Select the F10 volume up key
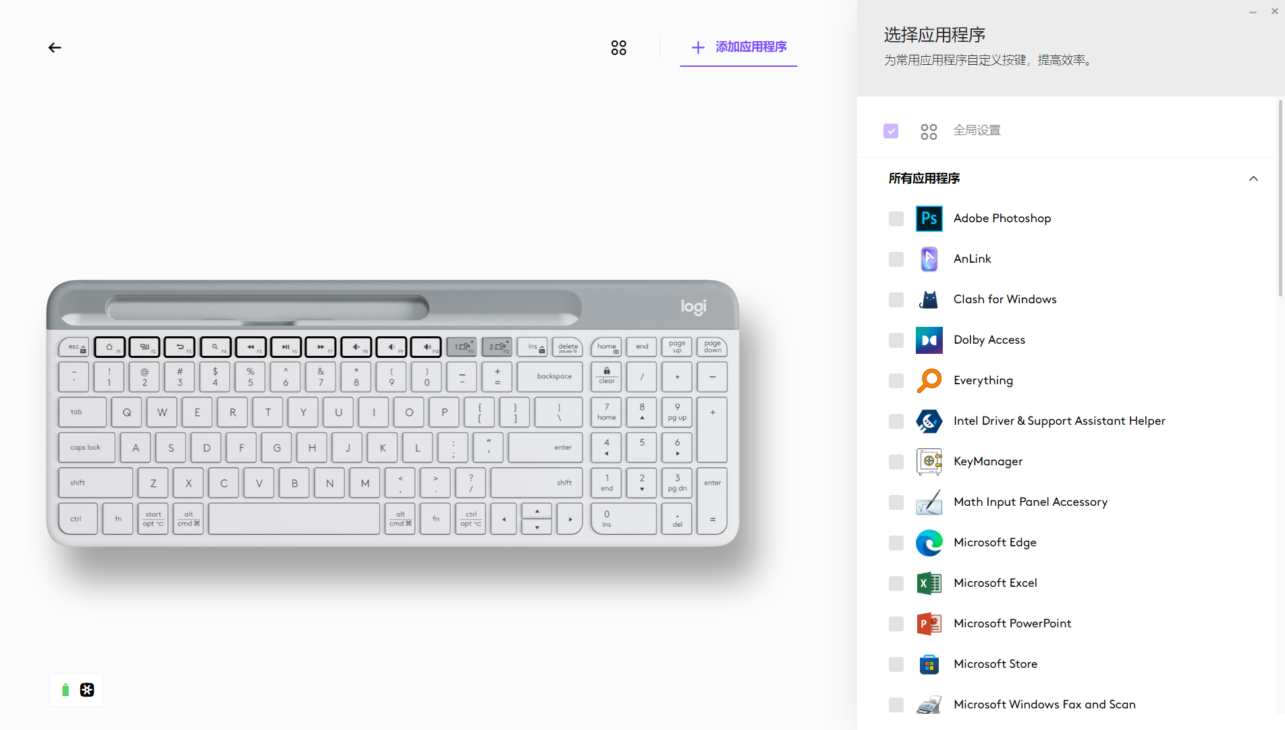This screenshot has width=1285, height=730. pos(427,347)
